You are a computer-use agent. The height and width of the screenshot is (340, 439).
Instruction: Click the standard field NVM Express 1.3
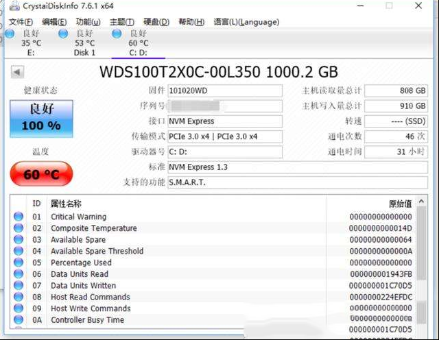pos(298,167)
